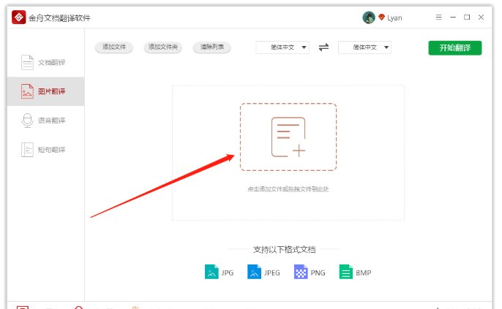Click the JPG format icon
This screenshot has width=502, height=309.
coord(211,272)
